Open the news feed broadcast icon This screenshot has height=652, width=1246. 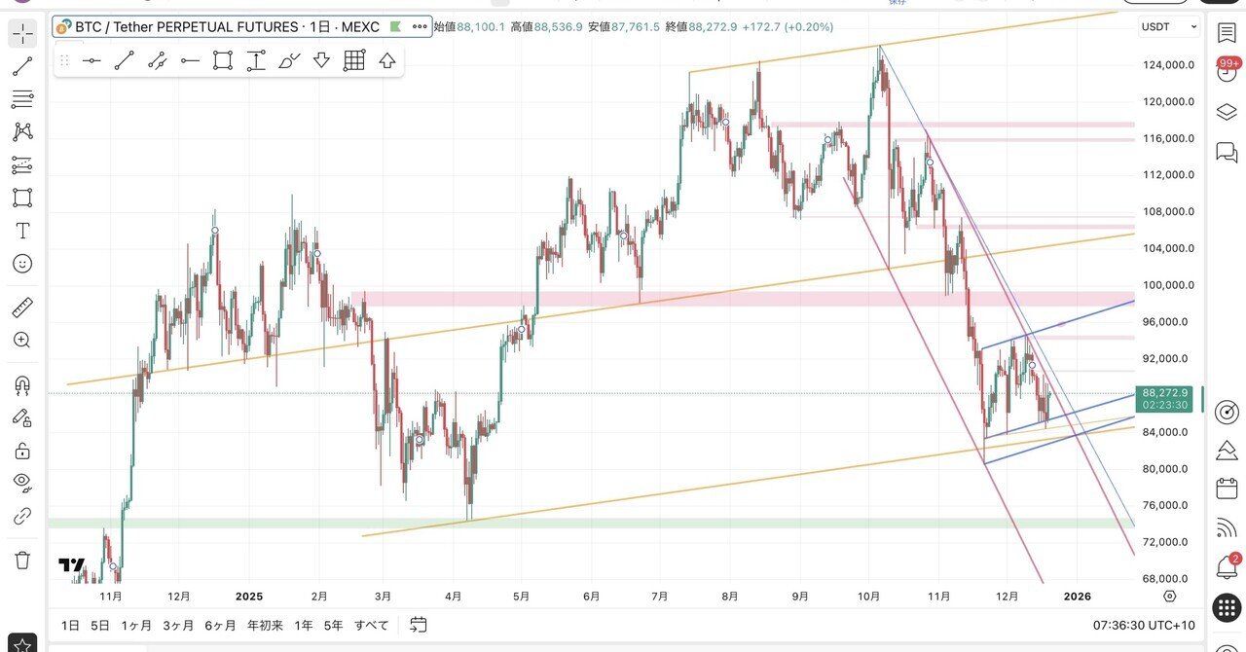click(1227, 528)
